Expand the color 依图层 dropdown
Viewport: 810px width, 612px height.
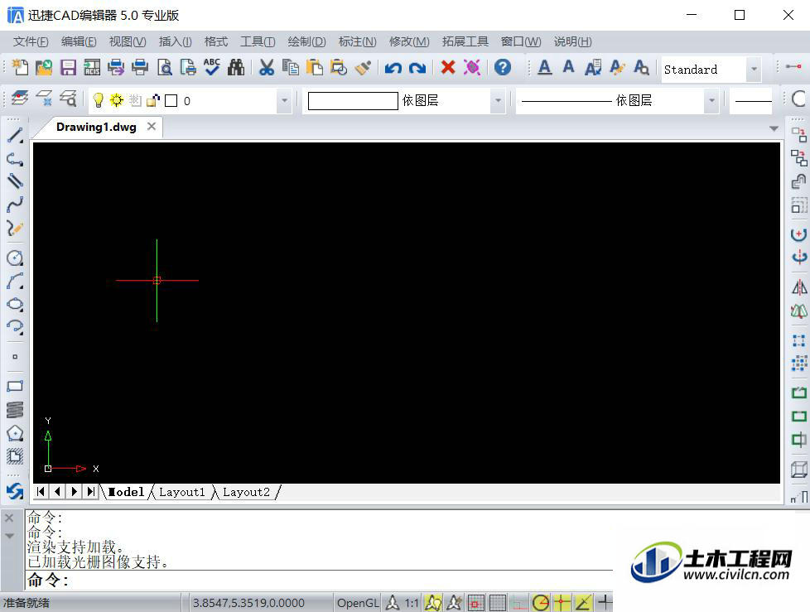point(498,100)
